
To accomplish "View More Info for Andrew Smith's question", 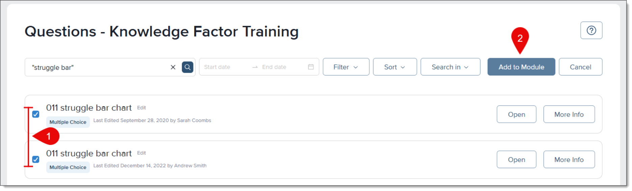I will point(569,160).
